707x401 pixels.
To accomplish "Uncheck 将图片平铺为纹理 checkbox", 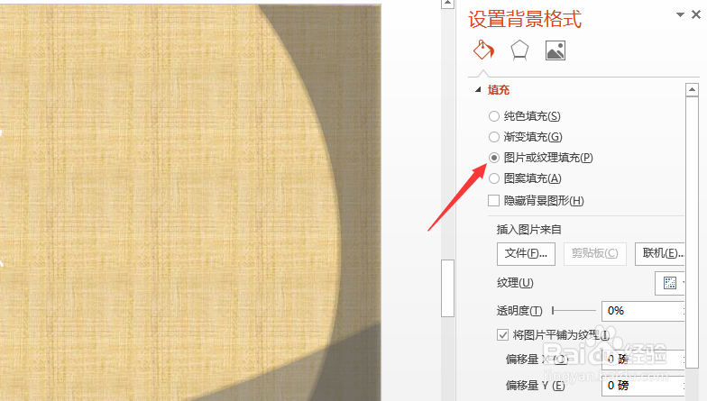I will (503, 335).
